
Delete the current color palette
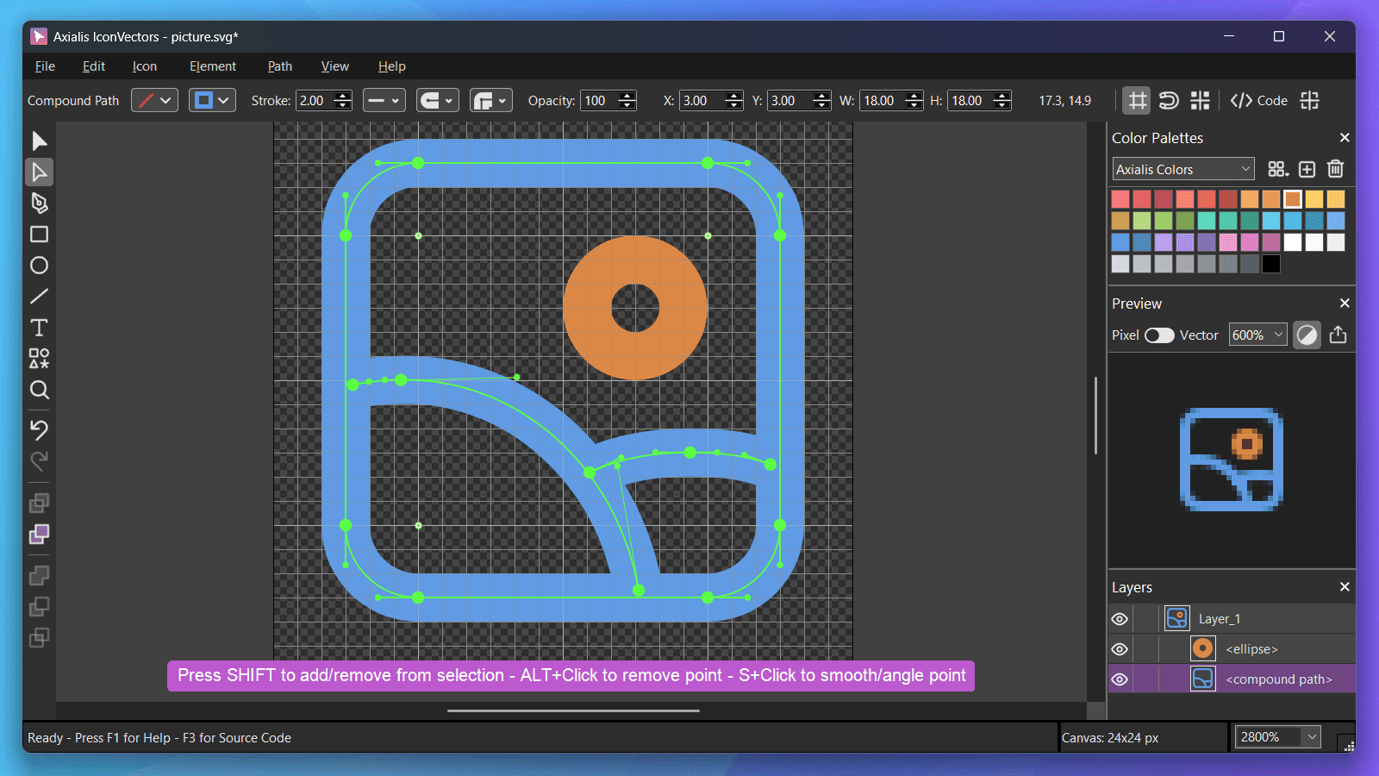click(1335, 169)
